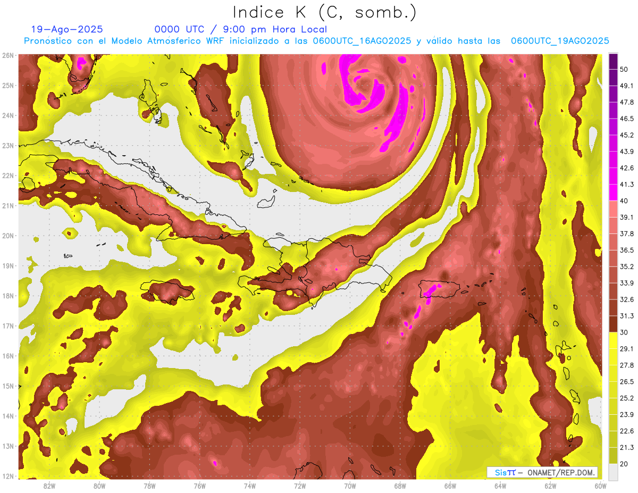Click the title "Indice K (C, somb.)"
The image size is (638, 493).
(325, 13)
